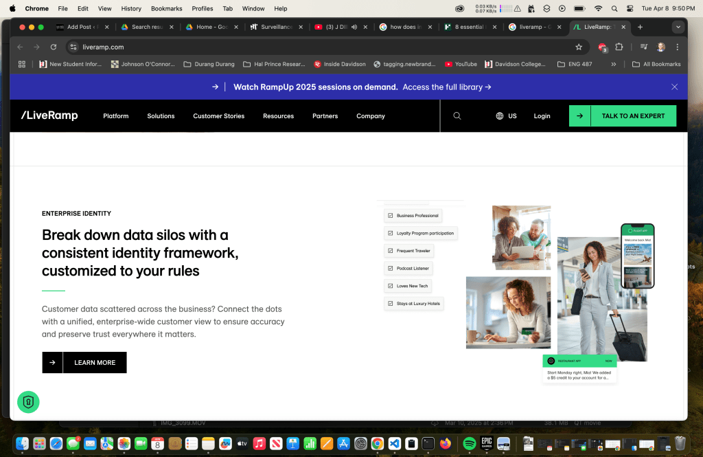
Task: Click the LiveRamp logo
Action: [49, 115]
